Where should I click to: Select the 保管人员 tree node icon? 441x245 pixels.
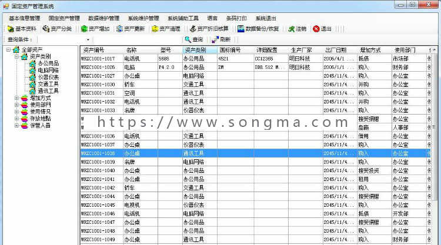tap(25, 125)
